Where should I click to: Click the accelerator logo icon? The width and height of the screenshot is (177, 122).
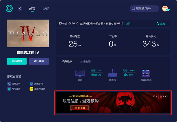click(x=9, y=9)
